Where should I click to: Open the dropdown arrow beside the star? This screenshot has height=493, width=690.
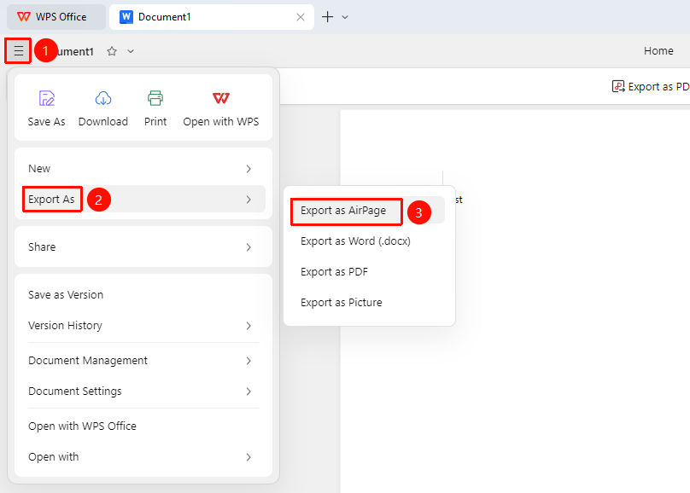coord(131,51)
